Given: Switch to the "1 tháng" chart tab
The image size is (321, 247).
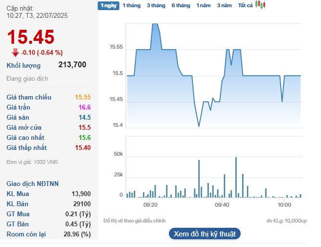Looking at the screenshot, I should point(131,5).
